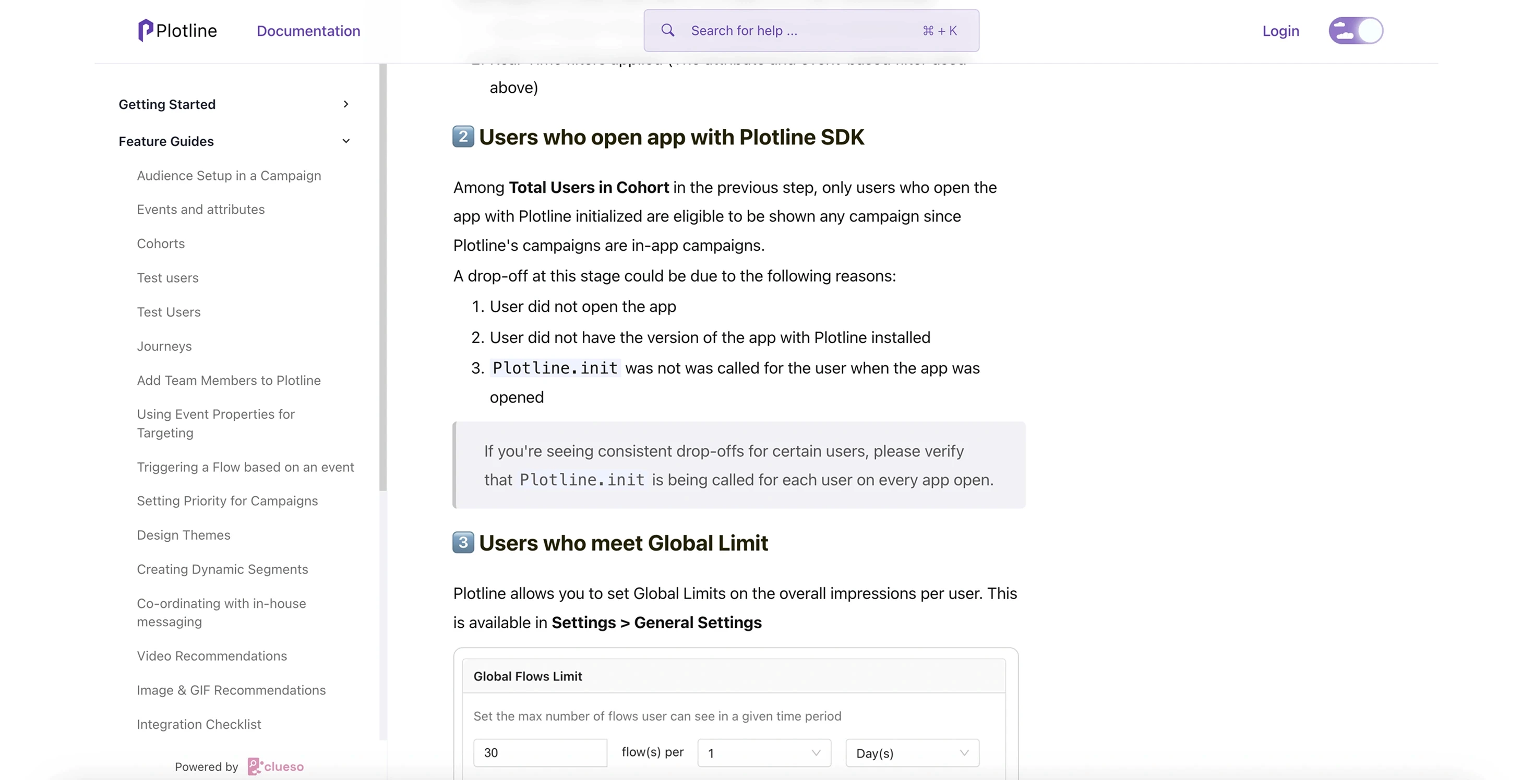Open Cohorts guide in sidebar
This screenshot has width=1533, height=780.
coord(161,244)
